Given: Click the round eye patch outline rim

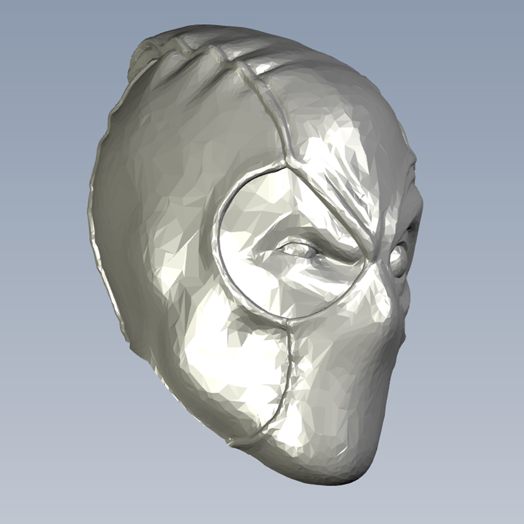Looking at the screenshot, I should [x=220, y=242].
